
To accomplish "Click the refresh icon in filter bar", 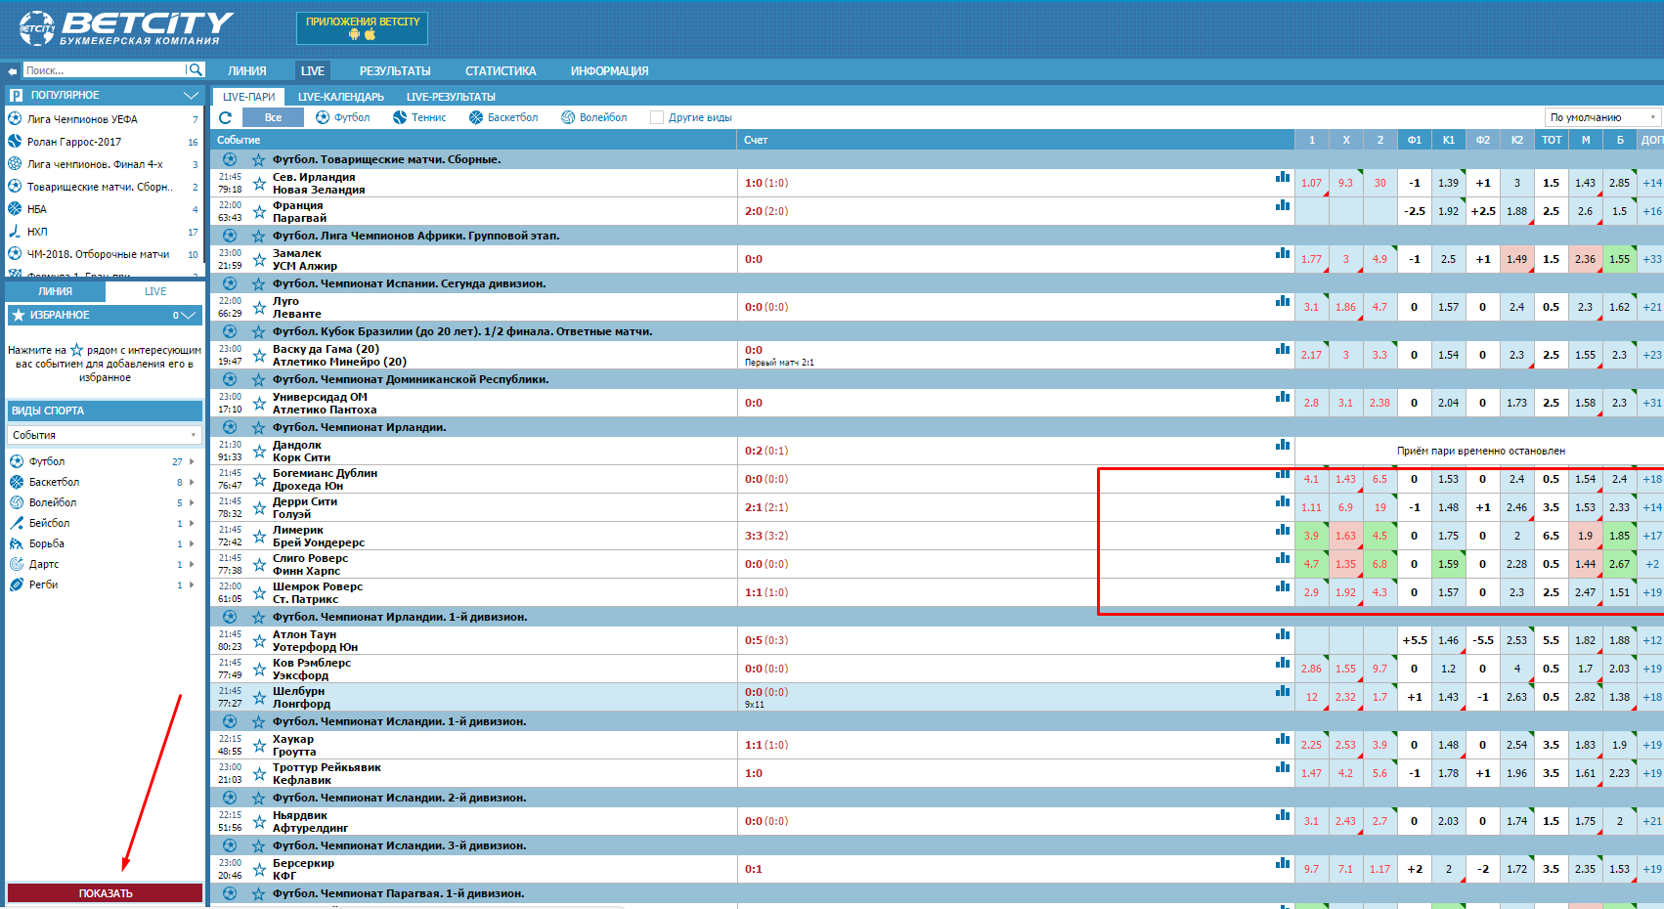I will pos(225,117).
